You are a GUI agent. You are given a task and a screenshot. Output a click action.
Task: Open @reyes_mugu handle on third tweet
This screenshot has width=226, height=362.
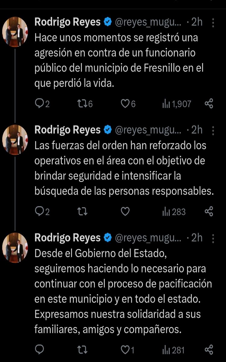click(x=148, y=238)
